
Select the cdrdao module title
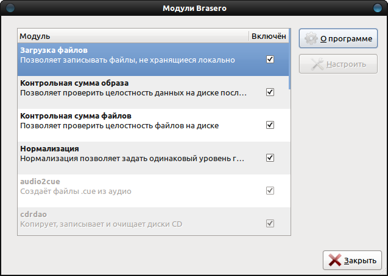point(34,215)
